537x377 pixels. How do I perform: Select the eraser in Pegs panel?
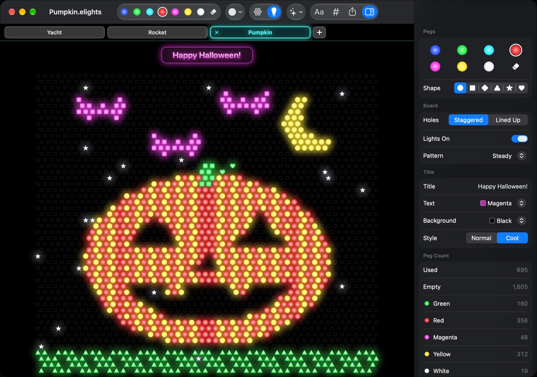pos(516,67)
